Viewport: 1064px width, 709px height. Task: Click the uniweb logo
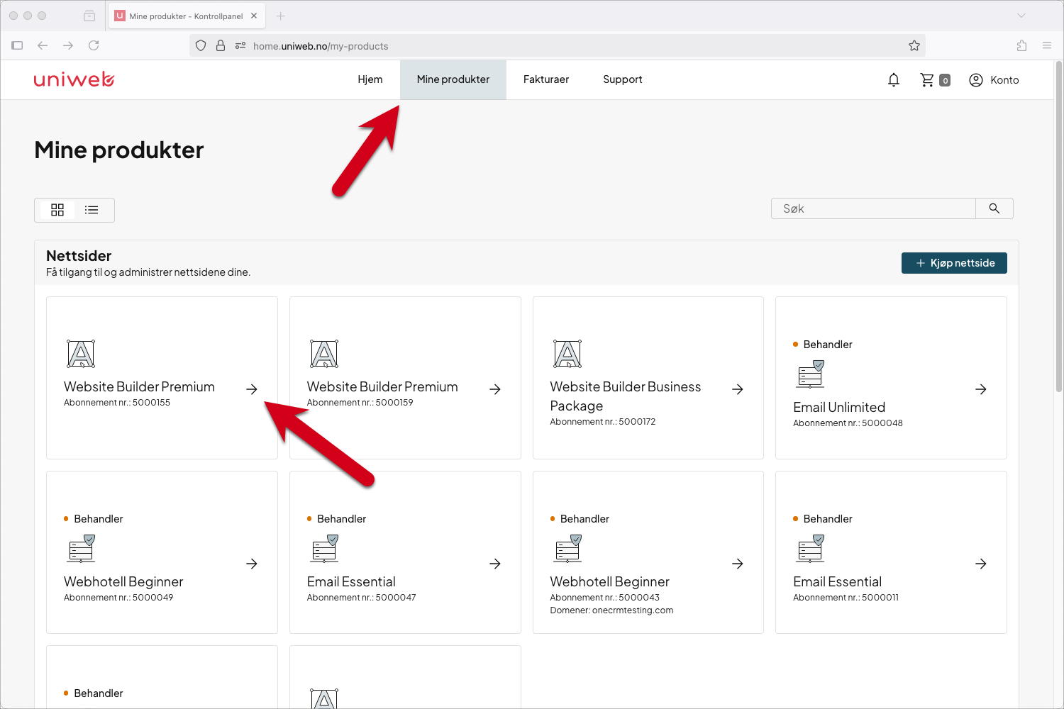click(74, 79)
